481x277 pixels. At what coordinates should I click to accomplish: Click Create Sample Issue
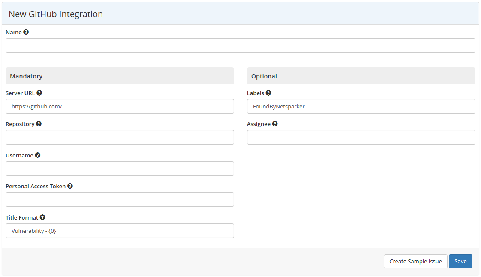[x=415, y=261]
